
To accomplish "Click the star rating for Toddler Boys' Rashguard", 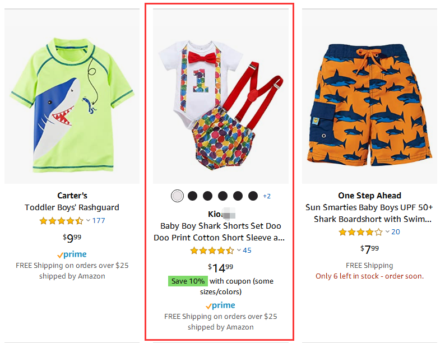I will pos(61,221).
